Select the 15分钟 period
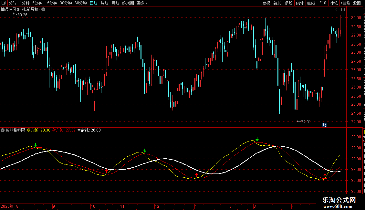This screenshot has height=210, width=365. tap(51, 3)
